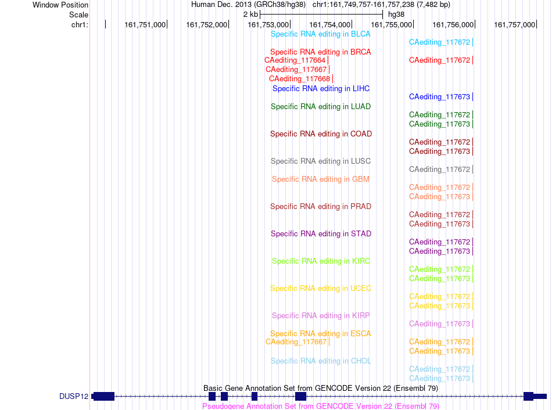552x410 pixels.
Task: Open the 'Specific RNA editing in KIRP' track title
Action: [x=320, y=316]
